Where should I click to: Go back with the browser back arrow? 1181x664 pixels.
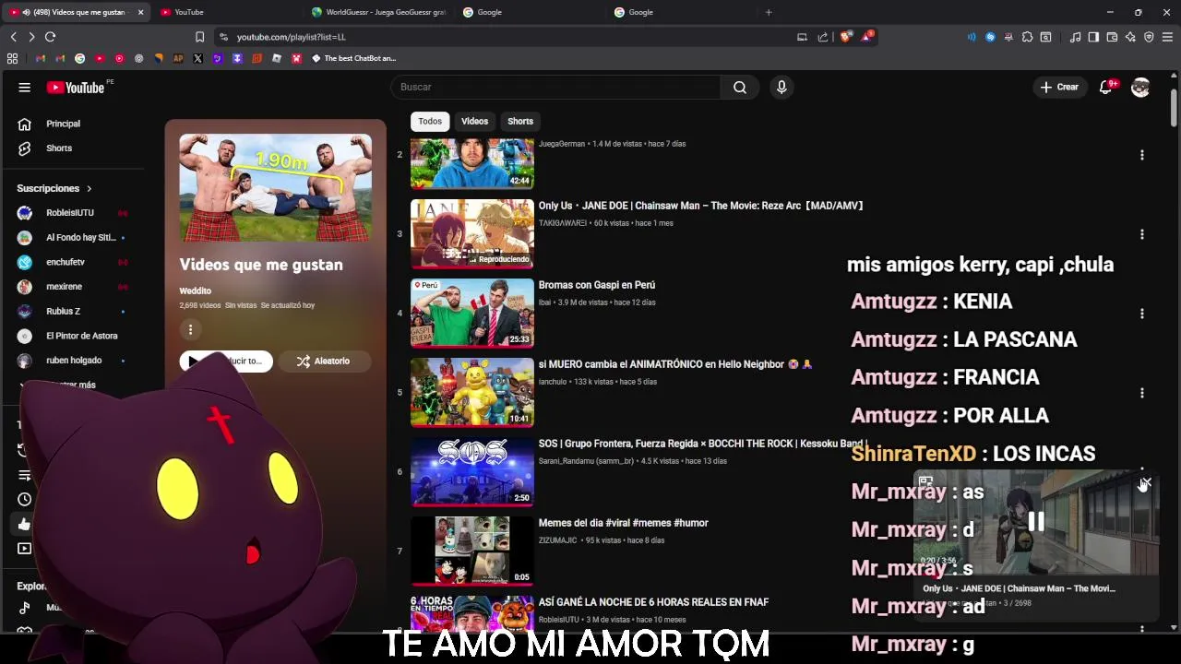13,37
